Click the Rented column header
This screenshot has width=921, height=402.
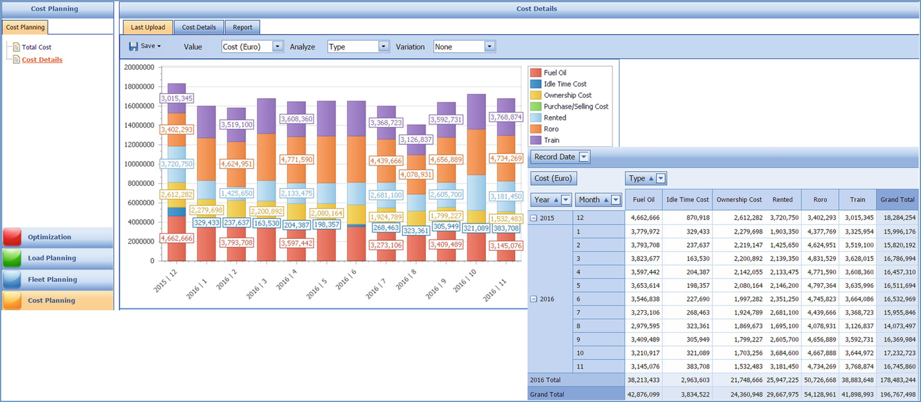tap(783, 199)
